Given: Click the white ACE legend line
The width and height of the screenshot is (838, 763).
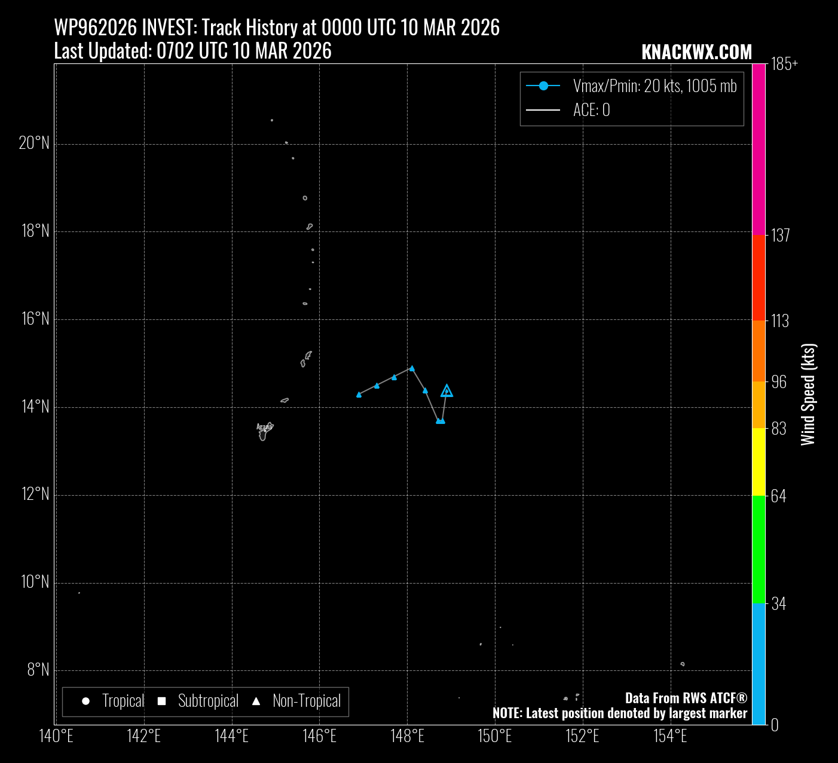Looking at the screenshot, I should point(543,110).
